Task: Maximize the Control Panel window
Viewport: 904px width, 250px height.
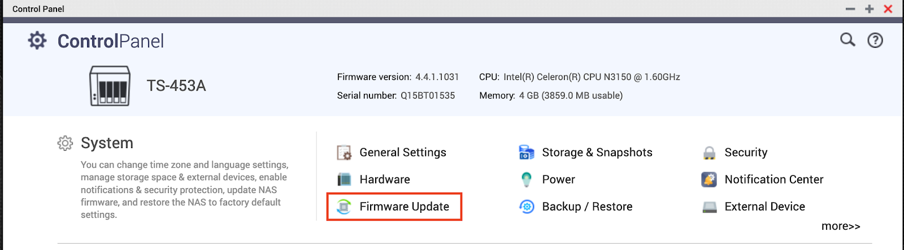Action: click(x=870, y=9)
